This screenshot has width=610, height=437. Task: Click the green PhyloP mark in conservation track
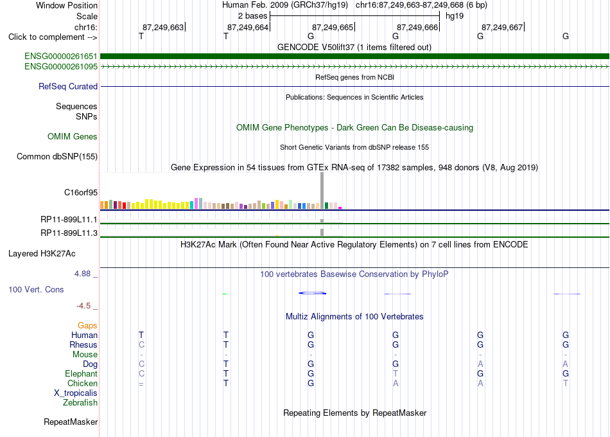pyautogui.click(x=225, y=294)
